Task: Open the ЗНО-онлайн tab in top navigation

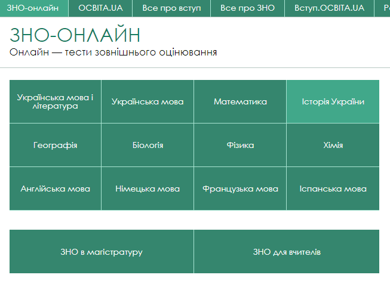Action: [x=33, y=8]
